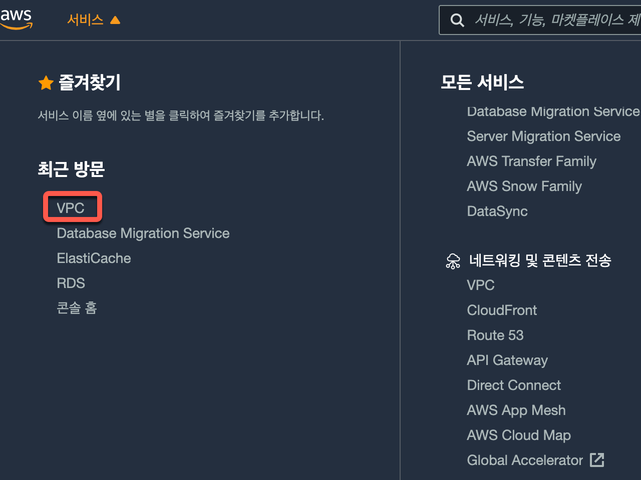The height and width of the screenshot is (480, 641).
Task: Open the AWS logo home link
Action: click(x=16, y=19)
